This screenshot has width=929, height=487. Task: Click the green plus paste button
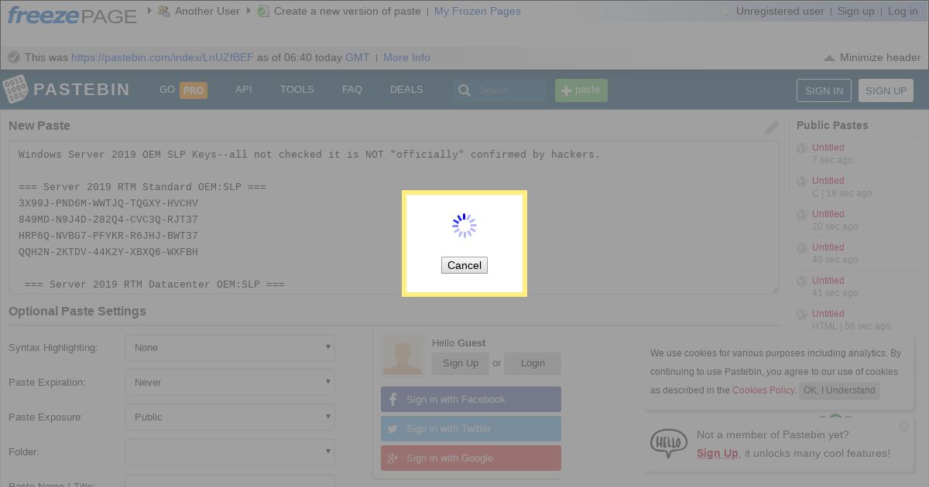click(x=581, y=90)
